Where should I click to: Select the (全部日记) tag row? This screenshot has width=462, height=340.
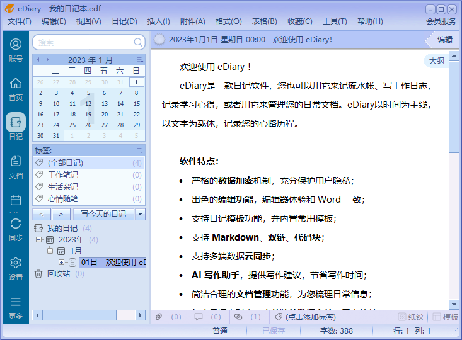pyautogui.click(x=89, y=163)
